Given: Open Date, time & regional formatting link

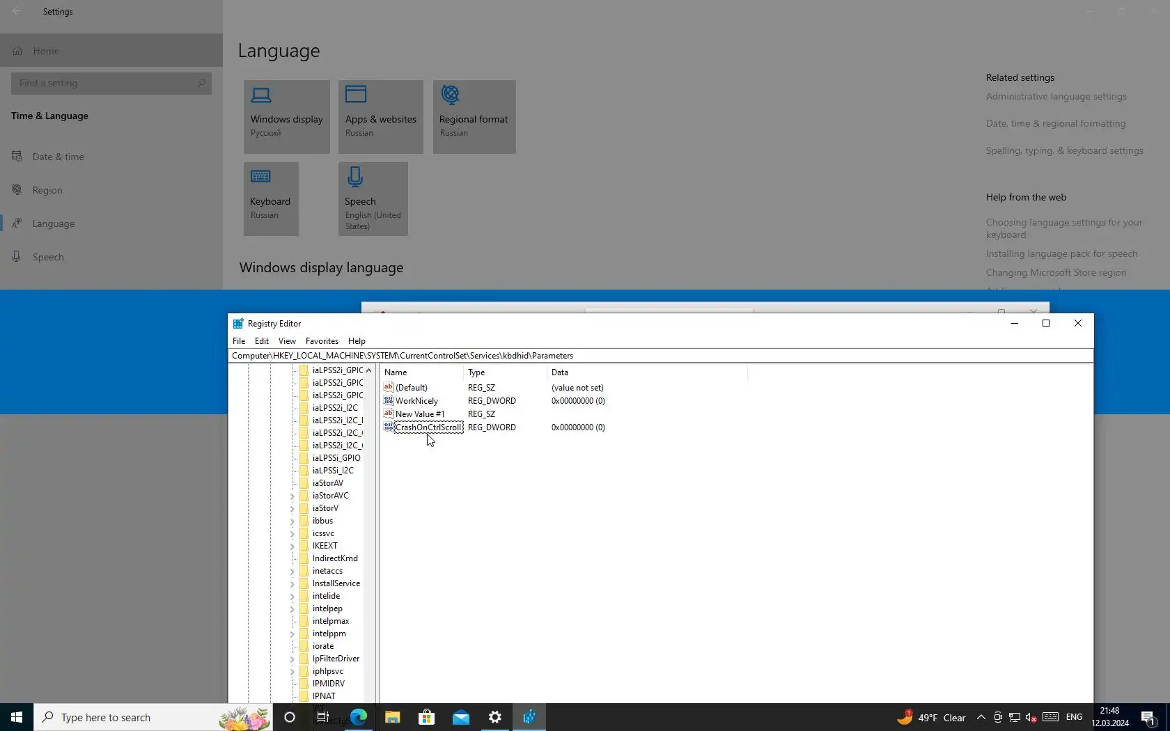Looking at the screenshot, I should (x=1055, y=124).
